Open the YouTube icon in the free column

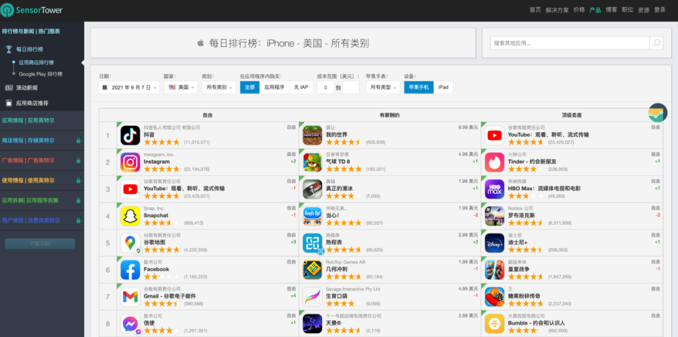coord(130,190)
